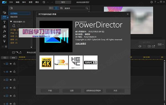166x105 pixels.
Task: Open the Transition Room icon
Action: [4, 27]
